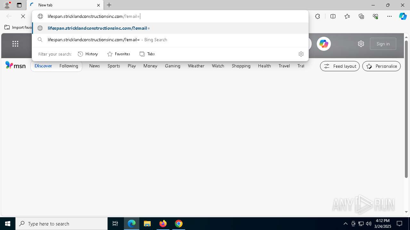Open File Explorer from taskbar

147,224
